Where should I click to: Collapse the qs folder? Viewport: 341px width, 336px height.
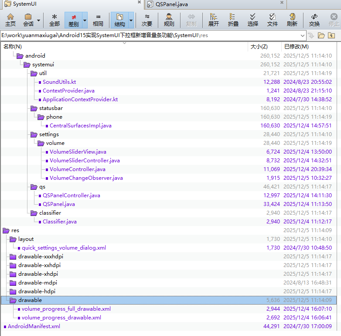tap(34, 187)
